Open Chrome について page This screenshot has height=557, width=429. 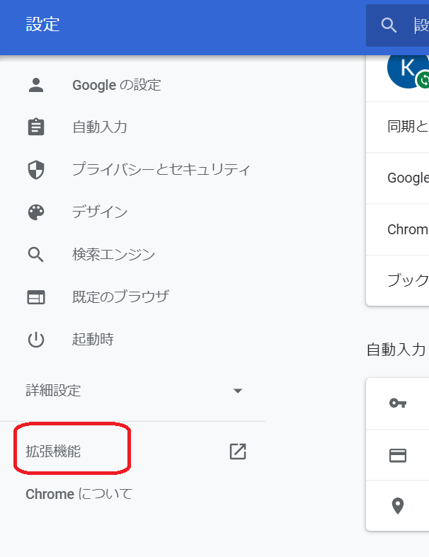click(x=79, y=494)
